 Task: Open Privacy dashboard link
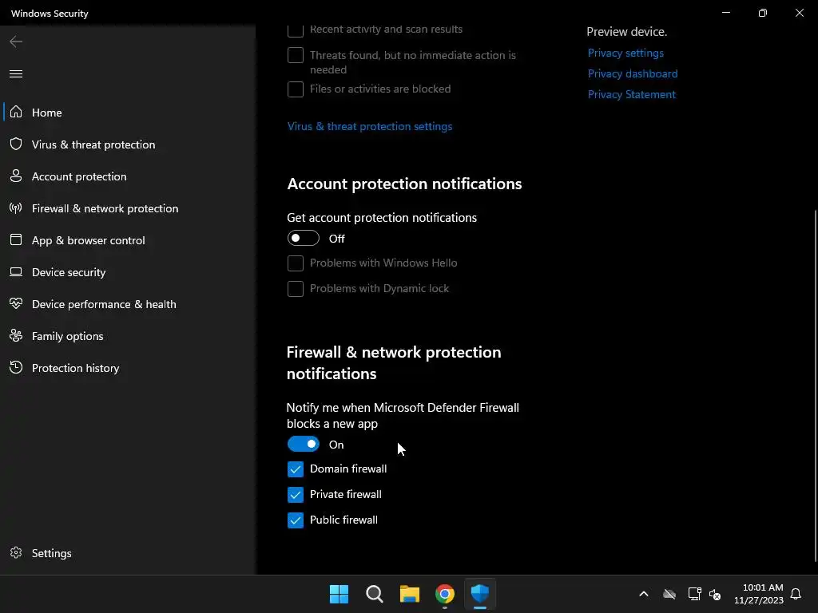point(633,73)
